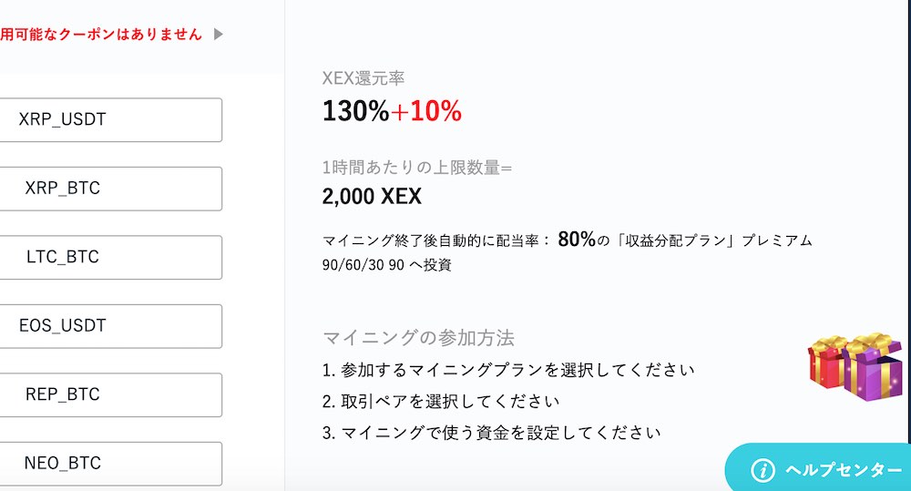The image size is (911, 491).
Task: Pick the LTC_BTC trading pair
Action: (x=110, y=258)
